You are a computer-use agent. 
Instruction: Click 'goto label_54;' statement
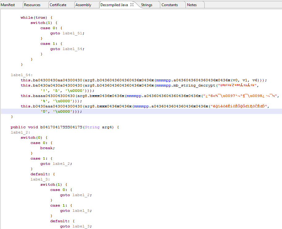[x=67, y=49]
